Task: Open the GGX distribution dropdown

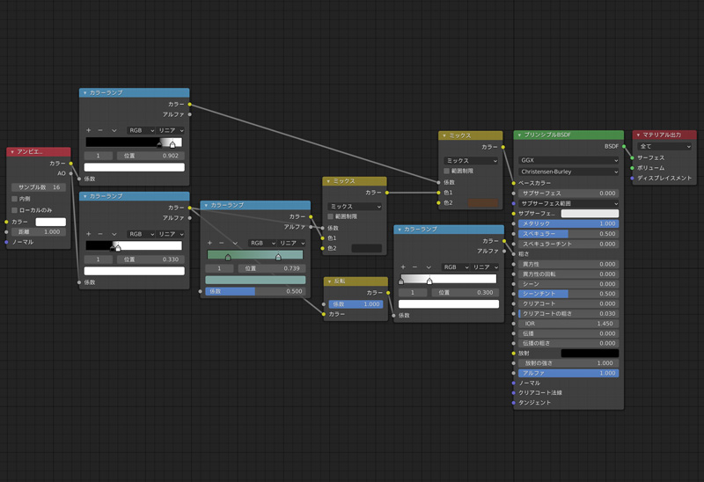Action: tap(568, 161)
